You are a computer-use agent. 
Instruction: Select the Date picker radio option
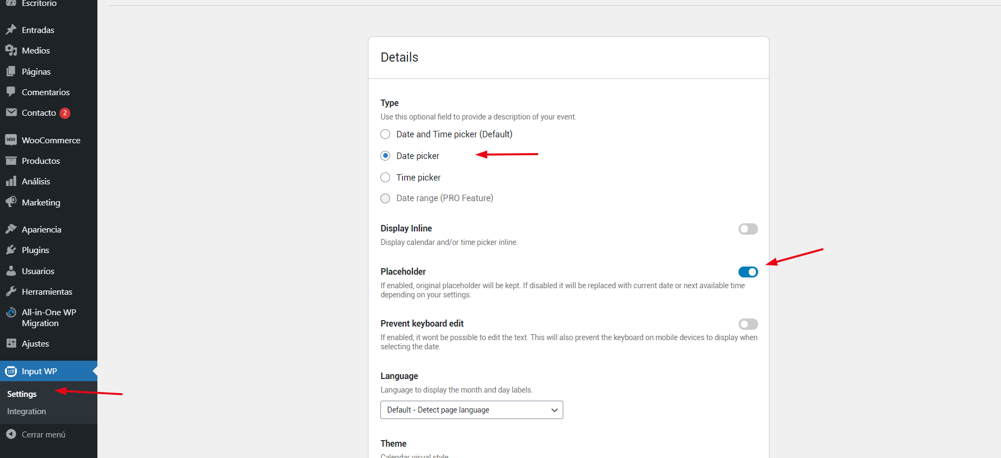pos(385,156)
